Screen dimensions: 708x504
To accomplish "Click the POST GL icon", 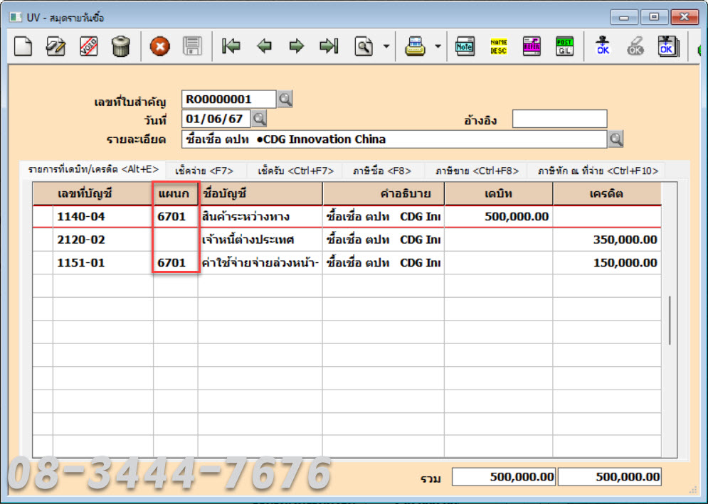I will (x=564, y=46).
